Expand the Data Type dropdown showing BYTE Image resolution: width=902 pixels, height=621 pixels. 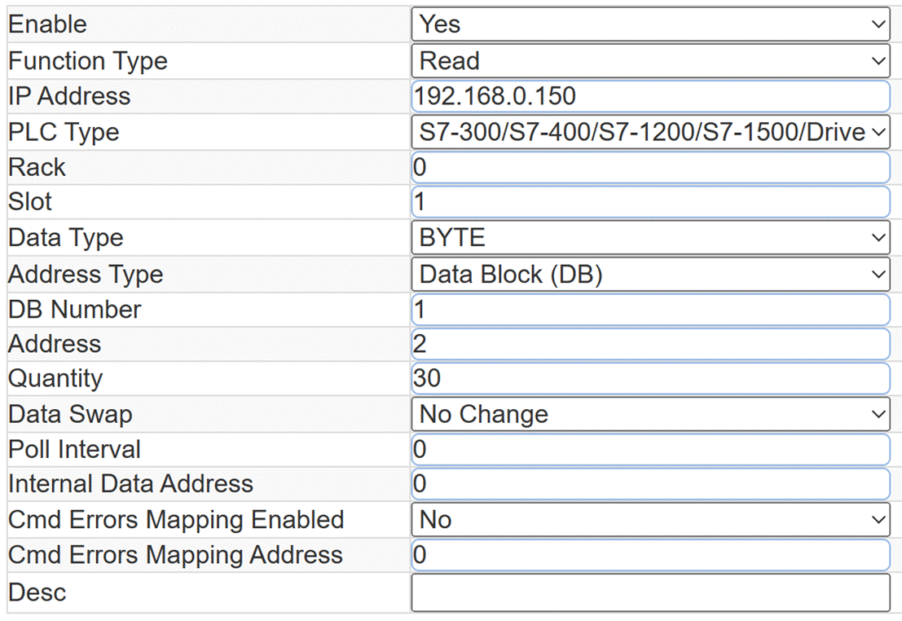click(650, 238)
